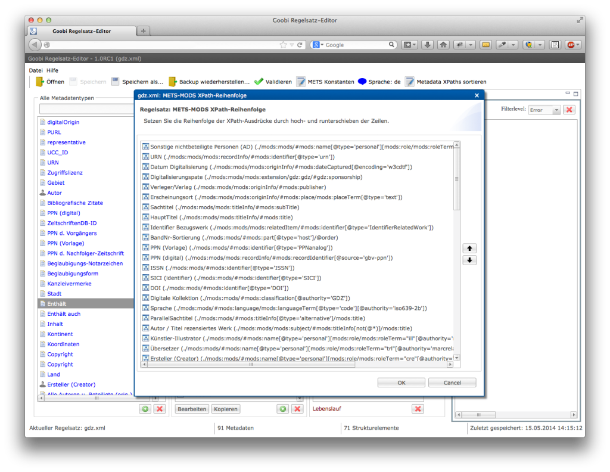The height and width of the screenshot is (472, 610).
Task: Select the DOI row in the XPath list
Action: pos(297,288)
